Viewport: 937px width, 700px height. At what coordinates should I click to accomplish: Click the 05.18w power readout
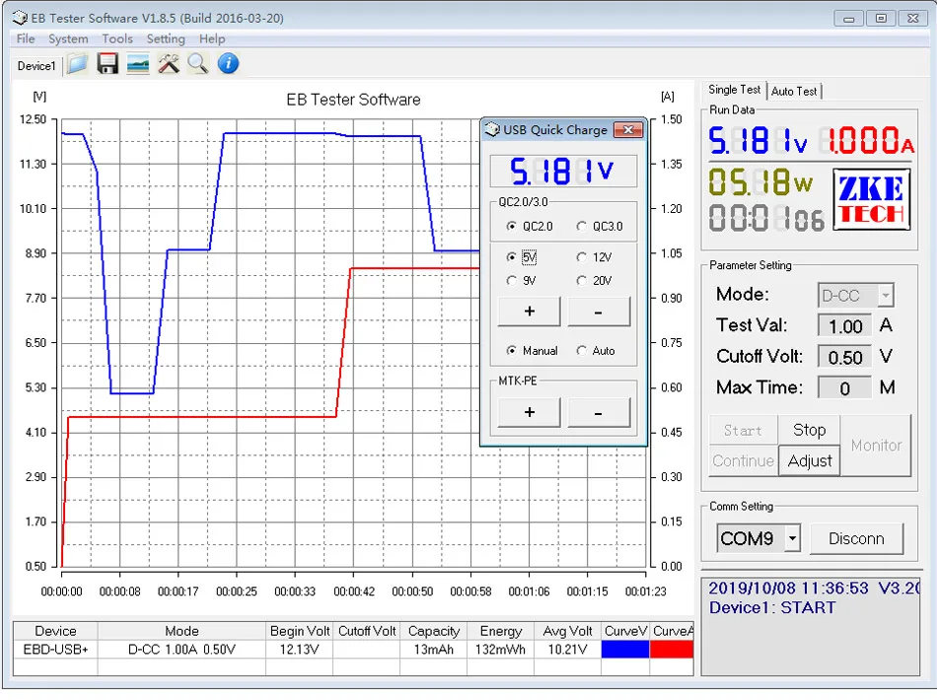click(760, 182)
